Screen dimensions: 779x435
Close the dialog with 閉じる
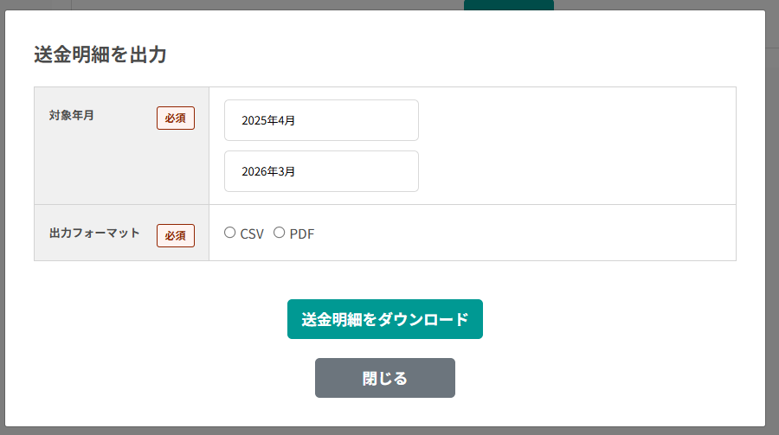pyautogui.click(x=384, y=378)
